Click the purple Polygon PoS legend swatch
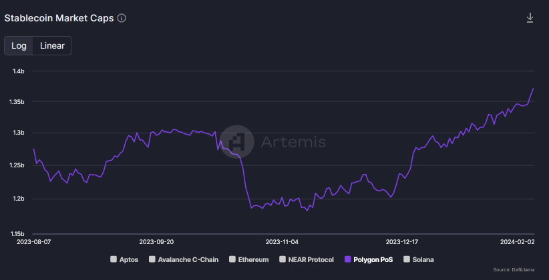 coord(347,259)
